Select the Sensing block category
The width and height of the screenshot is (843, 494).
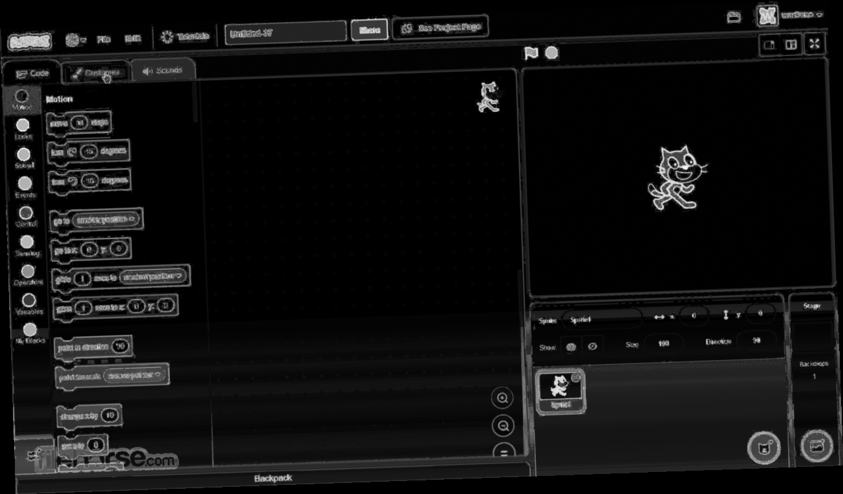27,246
